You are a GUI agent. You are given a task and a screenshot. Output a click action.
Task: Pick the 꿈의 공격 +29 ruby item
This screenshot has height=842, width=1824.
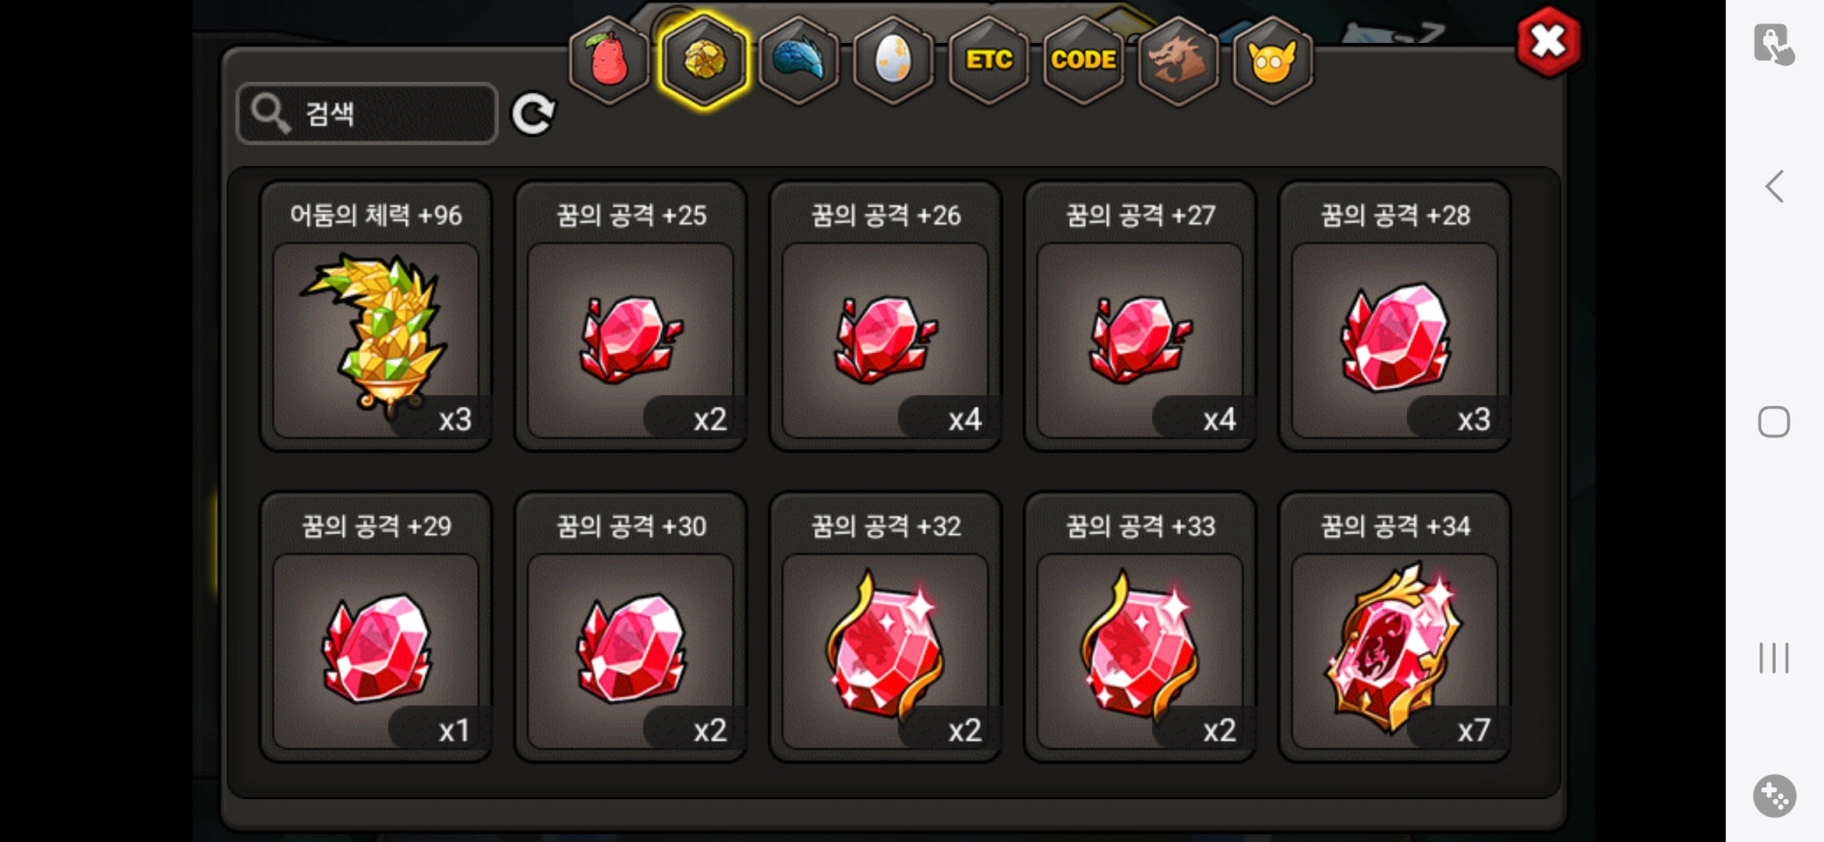click(376, 626)
